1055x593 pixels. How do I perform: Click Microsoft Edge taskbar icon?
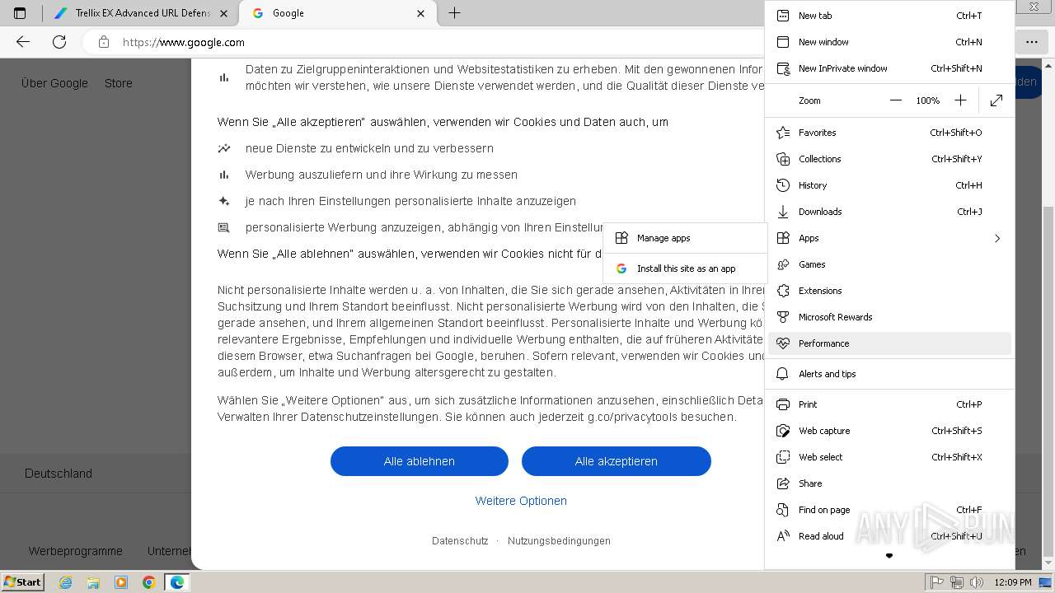(177, 582)
